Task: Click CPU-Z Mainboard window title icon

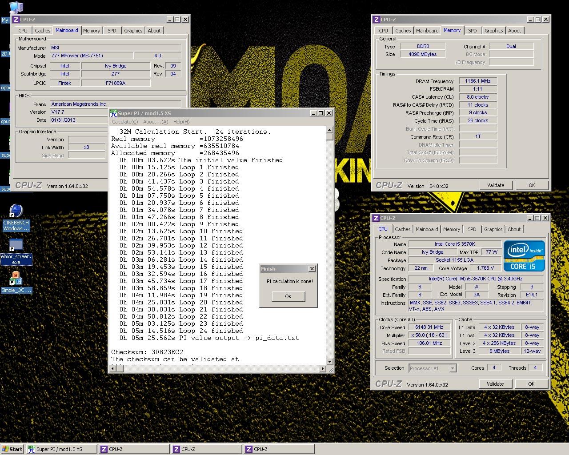Action: 16,20
